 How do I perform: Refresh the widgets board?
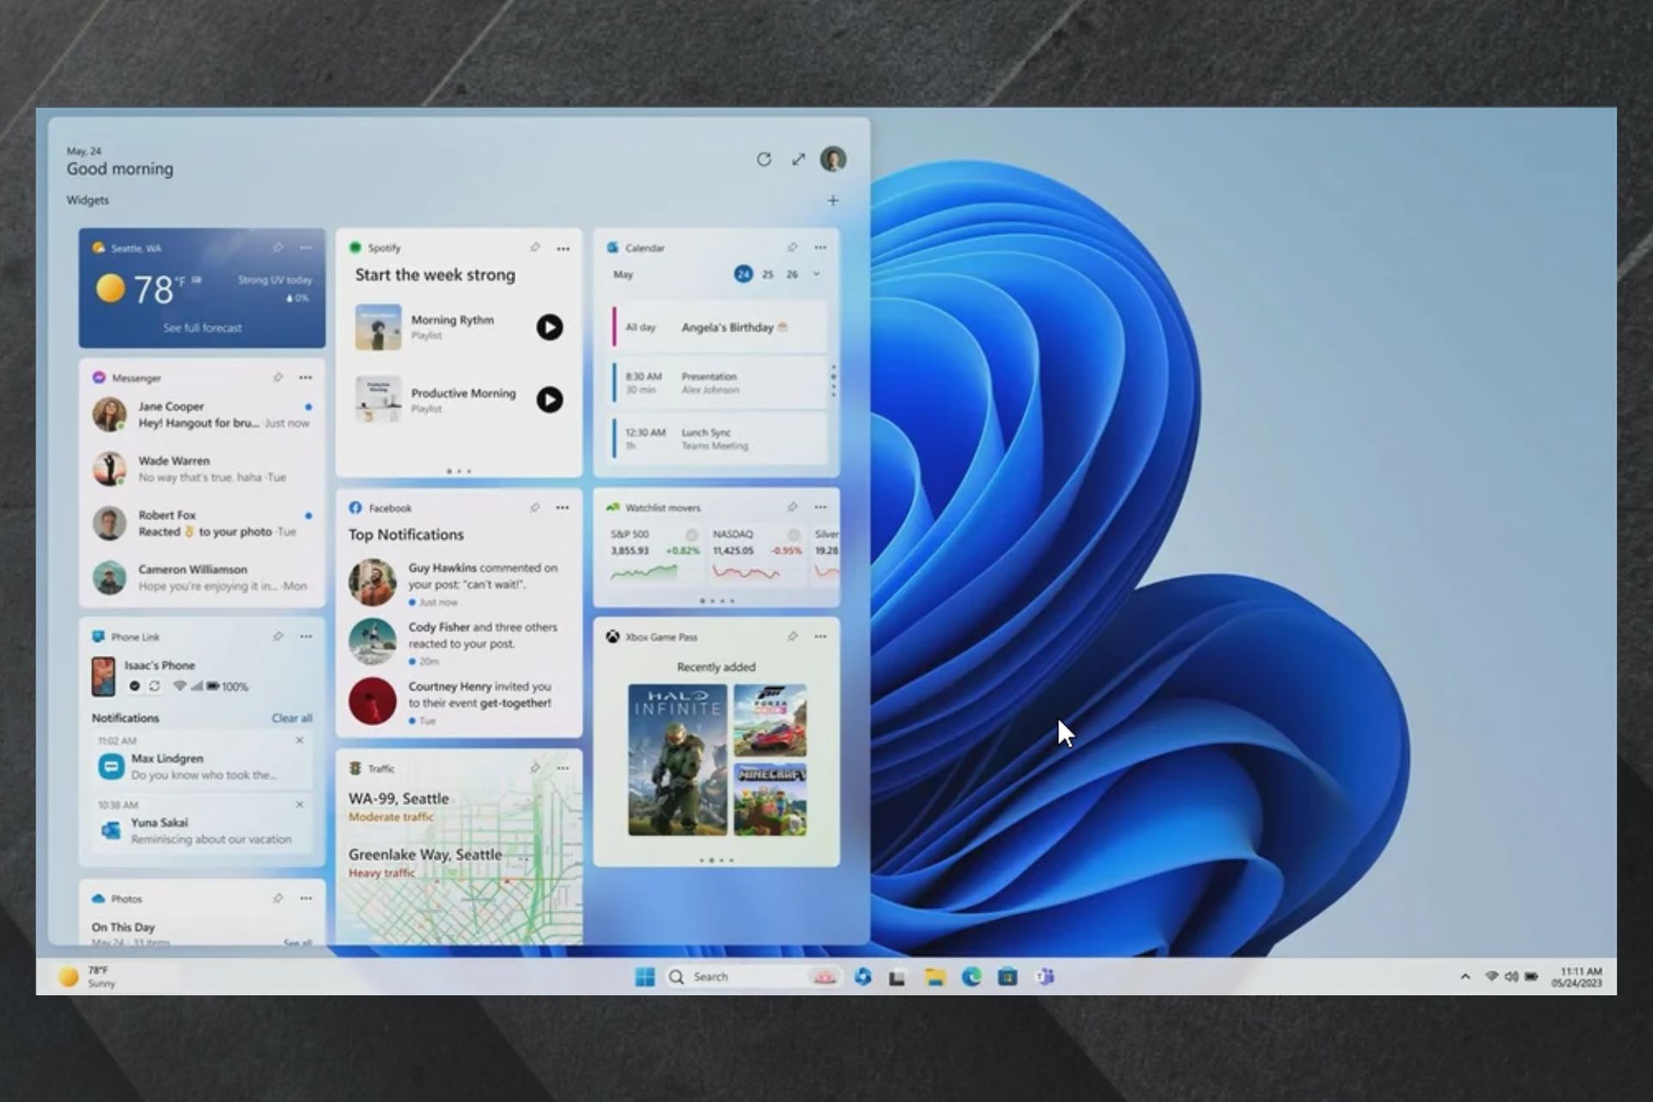(x=764, y=159)
